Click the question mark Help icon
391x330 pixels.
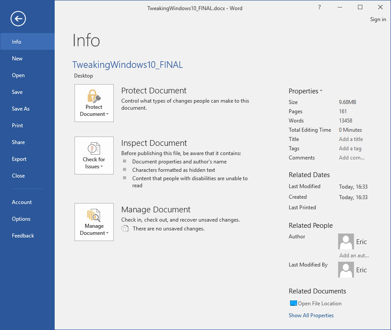coord(320,7)
